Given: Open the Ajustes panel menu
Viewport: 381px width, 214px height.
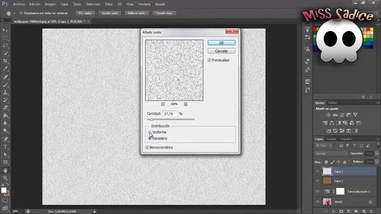Looking at the screenshot, I should (377, 103).
